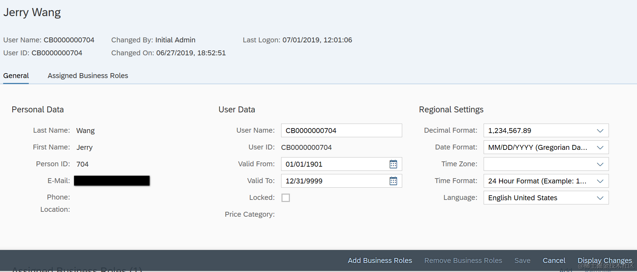Click the Initial Admin changed-by value
637x272 pixels.
pos(175,40)
